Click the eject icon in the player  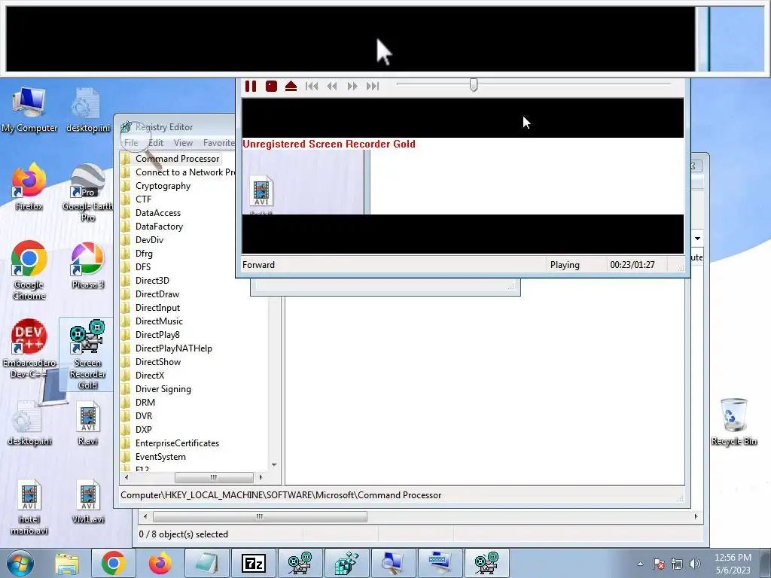291,87
